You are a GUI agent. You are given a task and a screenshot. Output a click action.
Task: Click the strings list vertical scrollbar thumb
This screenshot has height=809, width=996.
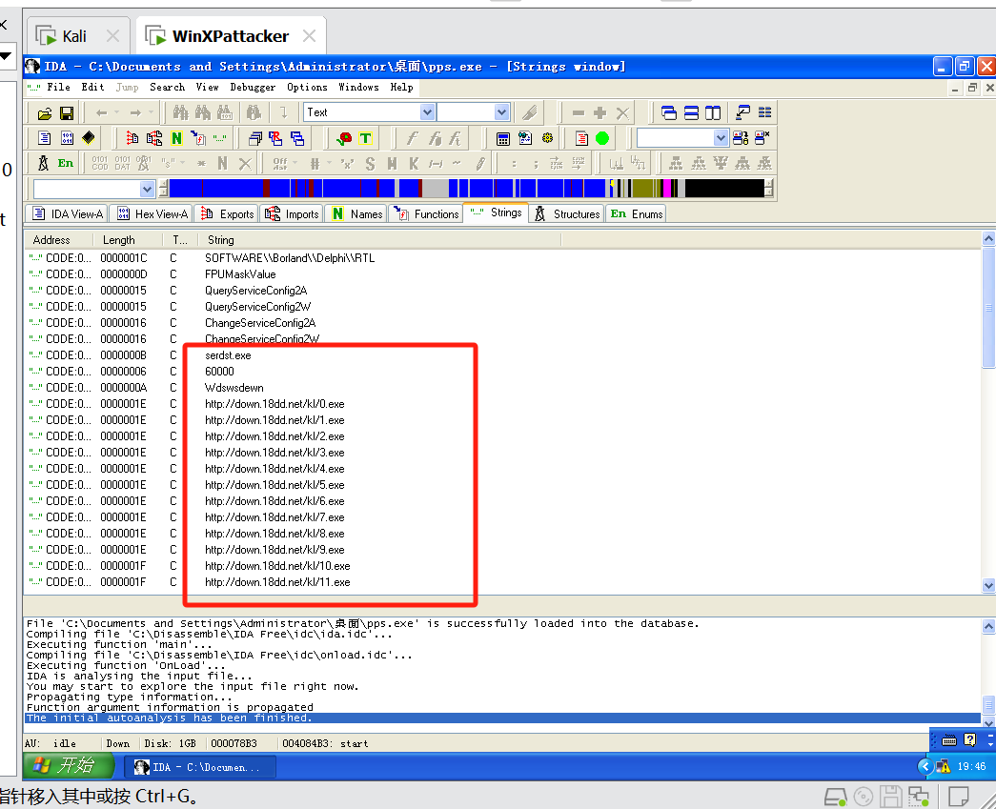988,308
